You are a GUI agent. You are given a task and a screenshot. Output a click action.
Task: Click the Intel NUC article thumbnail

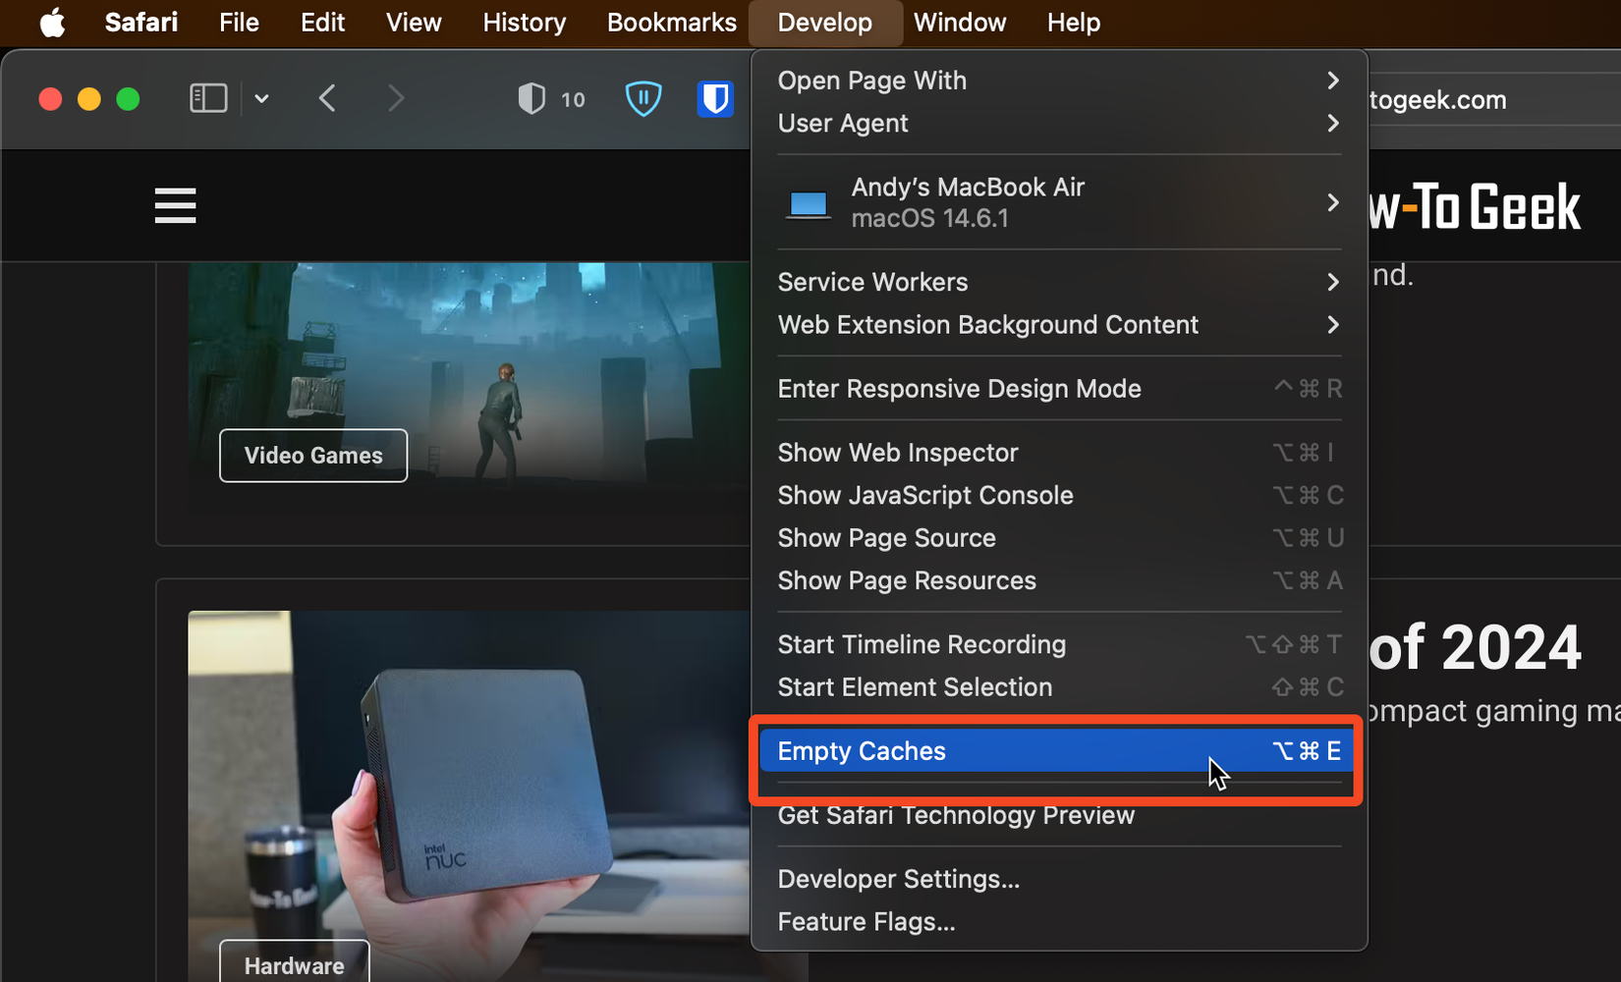pyautogui.click(x=469, y=795)
